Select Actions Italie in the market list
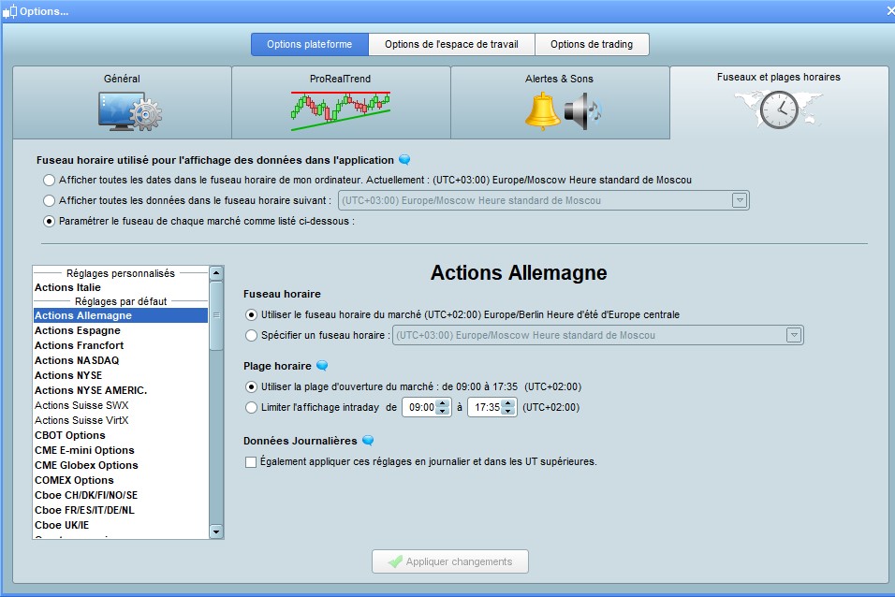895x597 pixels. [x=121, y=287]
